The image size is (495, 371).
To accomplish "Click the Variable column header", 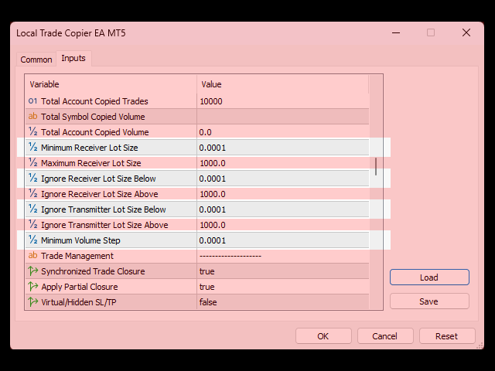I will (111, 84).
